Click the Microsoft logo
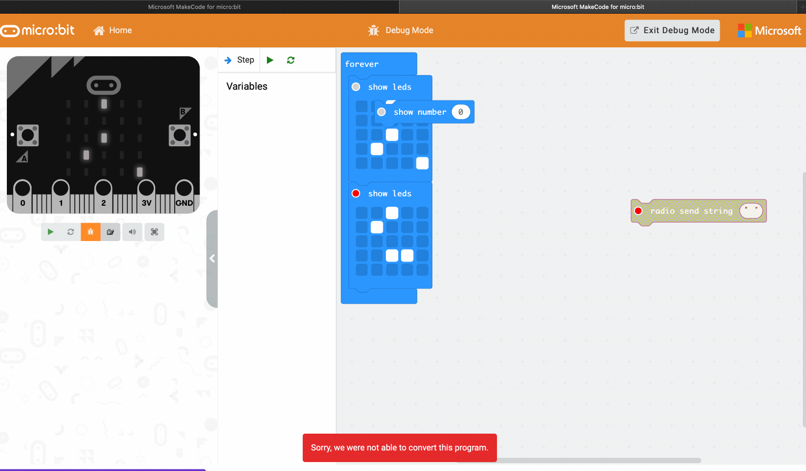Viewport: 806px width, 471px height. coord(769,30)
